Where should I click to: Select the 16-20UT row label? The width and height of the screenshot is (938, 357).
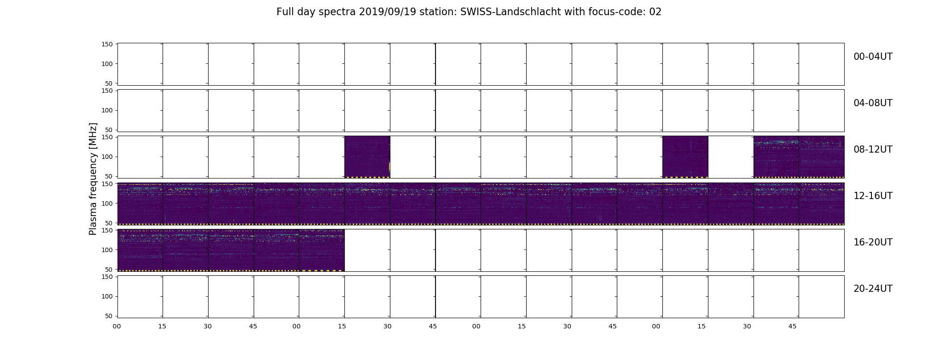[873, 242]
